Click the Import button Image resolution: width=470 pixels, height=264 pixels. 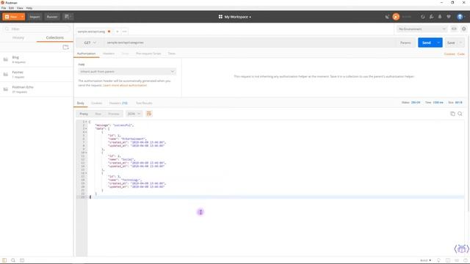[x=35, y=17]
